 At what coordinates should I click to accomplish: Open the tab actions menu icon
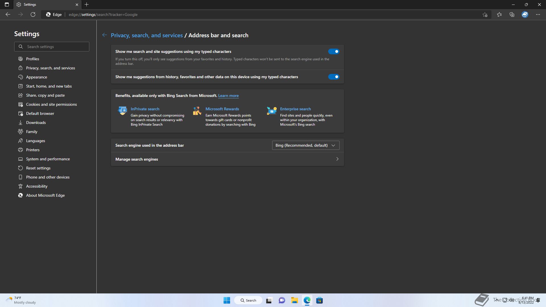click(x=7, y=5)
